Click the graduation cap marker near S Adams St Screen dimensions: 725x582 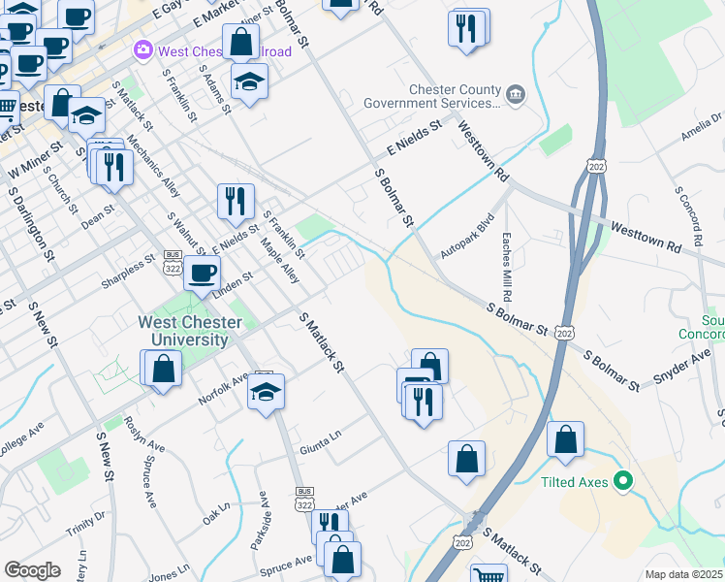[250, 84]
